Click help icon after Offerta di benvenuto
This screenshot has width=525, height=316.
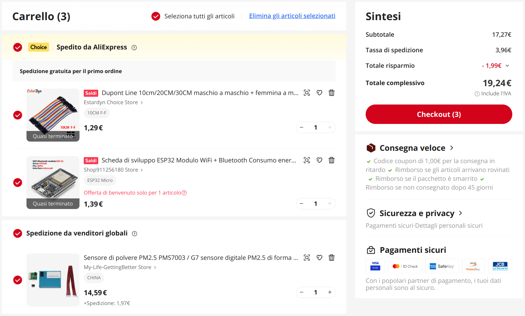(184, 193)
